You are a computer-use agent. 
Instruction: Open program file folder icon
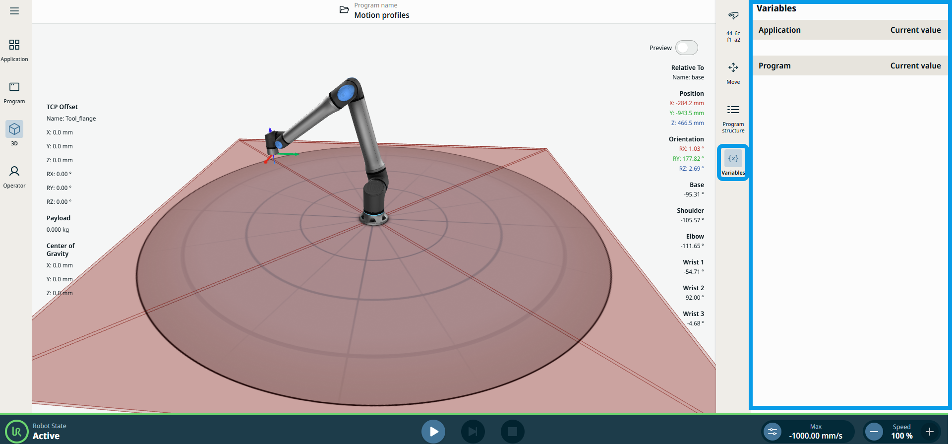344,10
